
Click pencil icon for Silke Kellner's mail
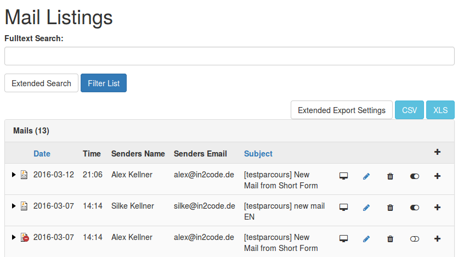(x=366, y=208)
